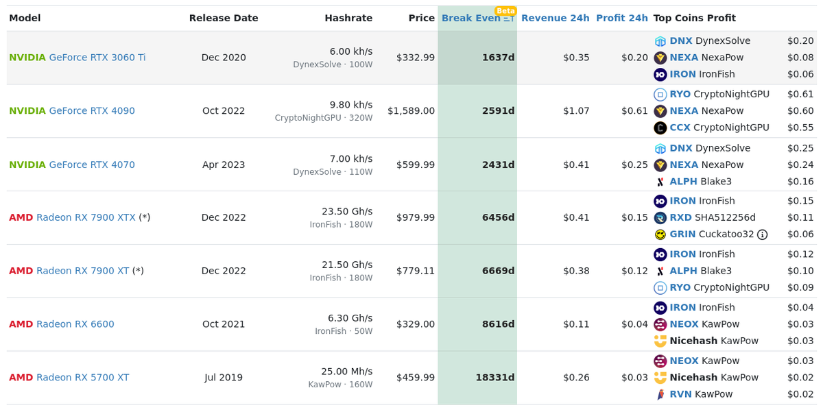Open the AMD Radeon RX 5700 XT link
The image size is (823, 412).
[69, 378]
